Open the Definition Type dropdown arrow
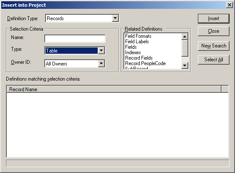Image resolution: width=235 pixels, height=173 pixels. [115, 18]
